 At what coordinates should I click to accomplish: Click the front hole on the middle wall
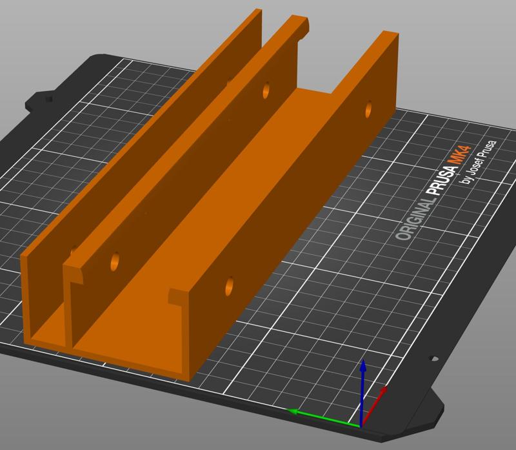(115, 261)
